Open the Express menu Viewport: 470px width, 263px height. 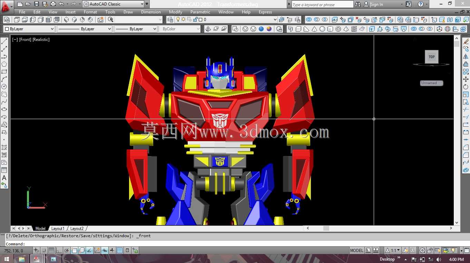265,12
